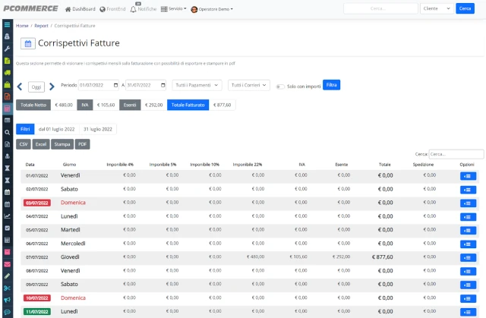Click the green 11/07/2022 date badge
The height and width of the screenshot is (318, 486).
click(x=37, y=312)
